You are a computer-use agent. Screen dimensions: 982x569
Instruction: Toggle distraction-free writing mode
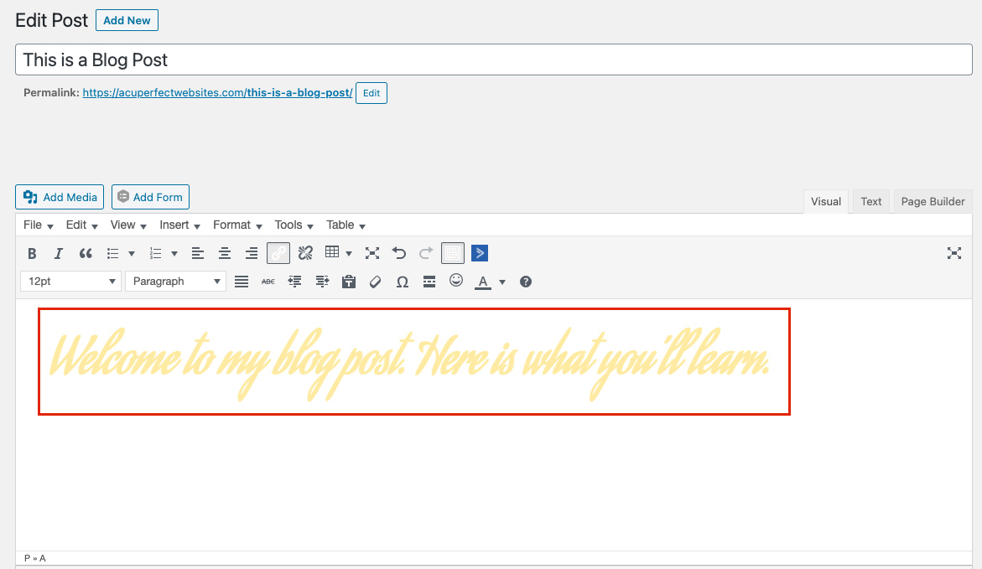click(x=954, y=253)
